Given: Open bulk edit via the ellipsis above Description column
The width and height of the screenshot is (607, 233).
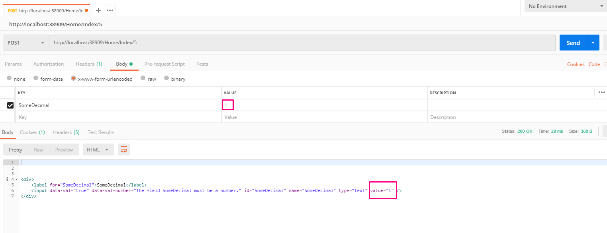Looking at the screenshot, I should 601,92.
